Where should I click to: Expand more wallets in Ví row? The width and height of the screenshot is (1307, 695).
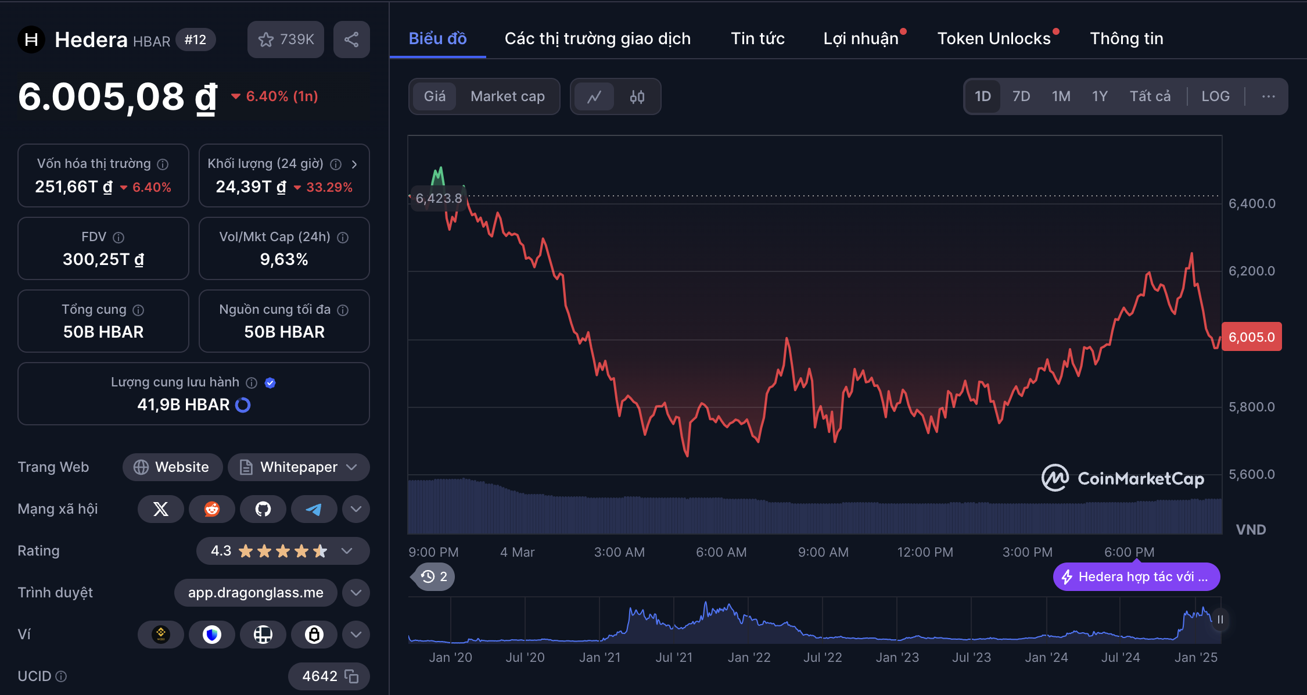coord(356,635)
